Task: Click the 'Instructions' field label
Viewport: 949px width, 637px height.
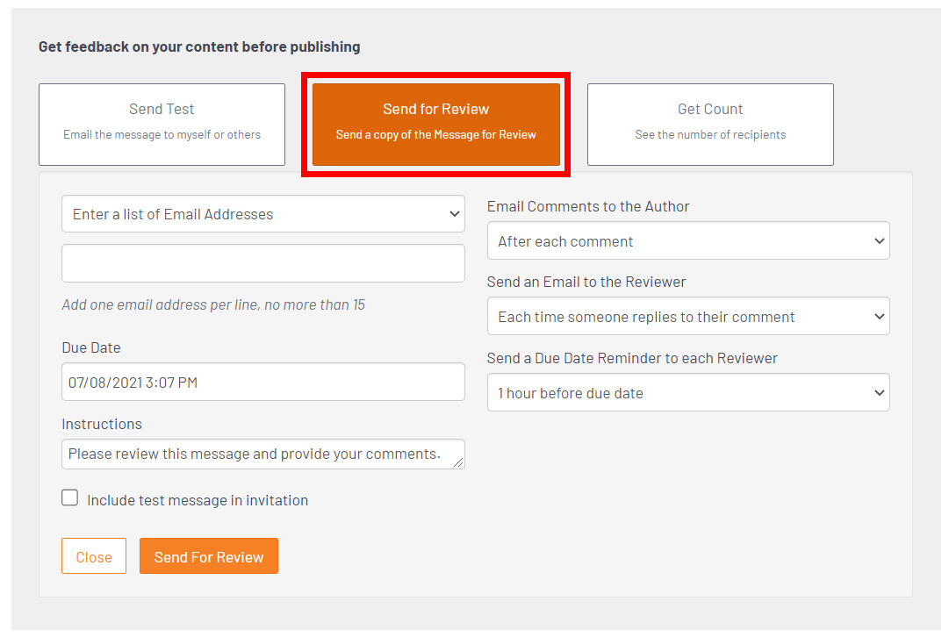Action: click(x=102, y=424)
